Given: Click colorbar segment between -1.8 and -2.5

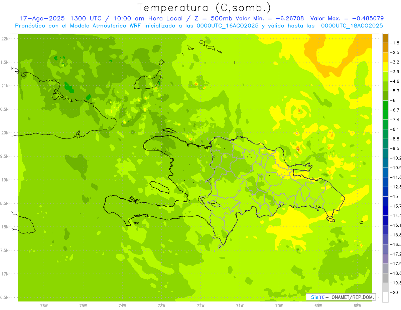Looking at the screenshot, I should [385, 48].
